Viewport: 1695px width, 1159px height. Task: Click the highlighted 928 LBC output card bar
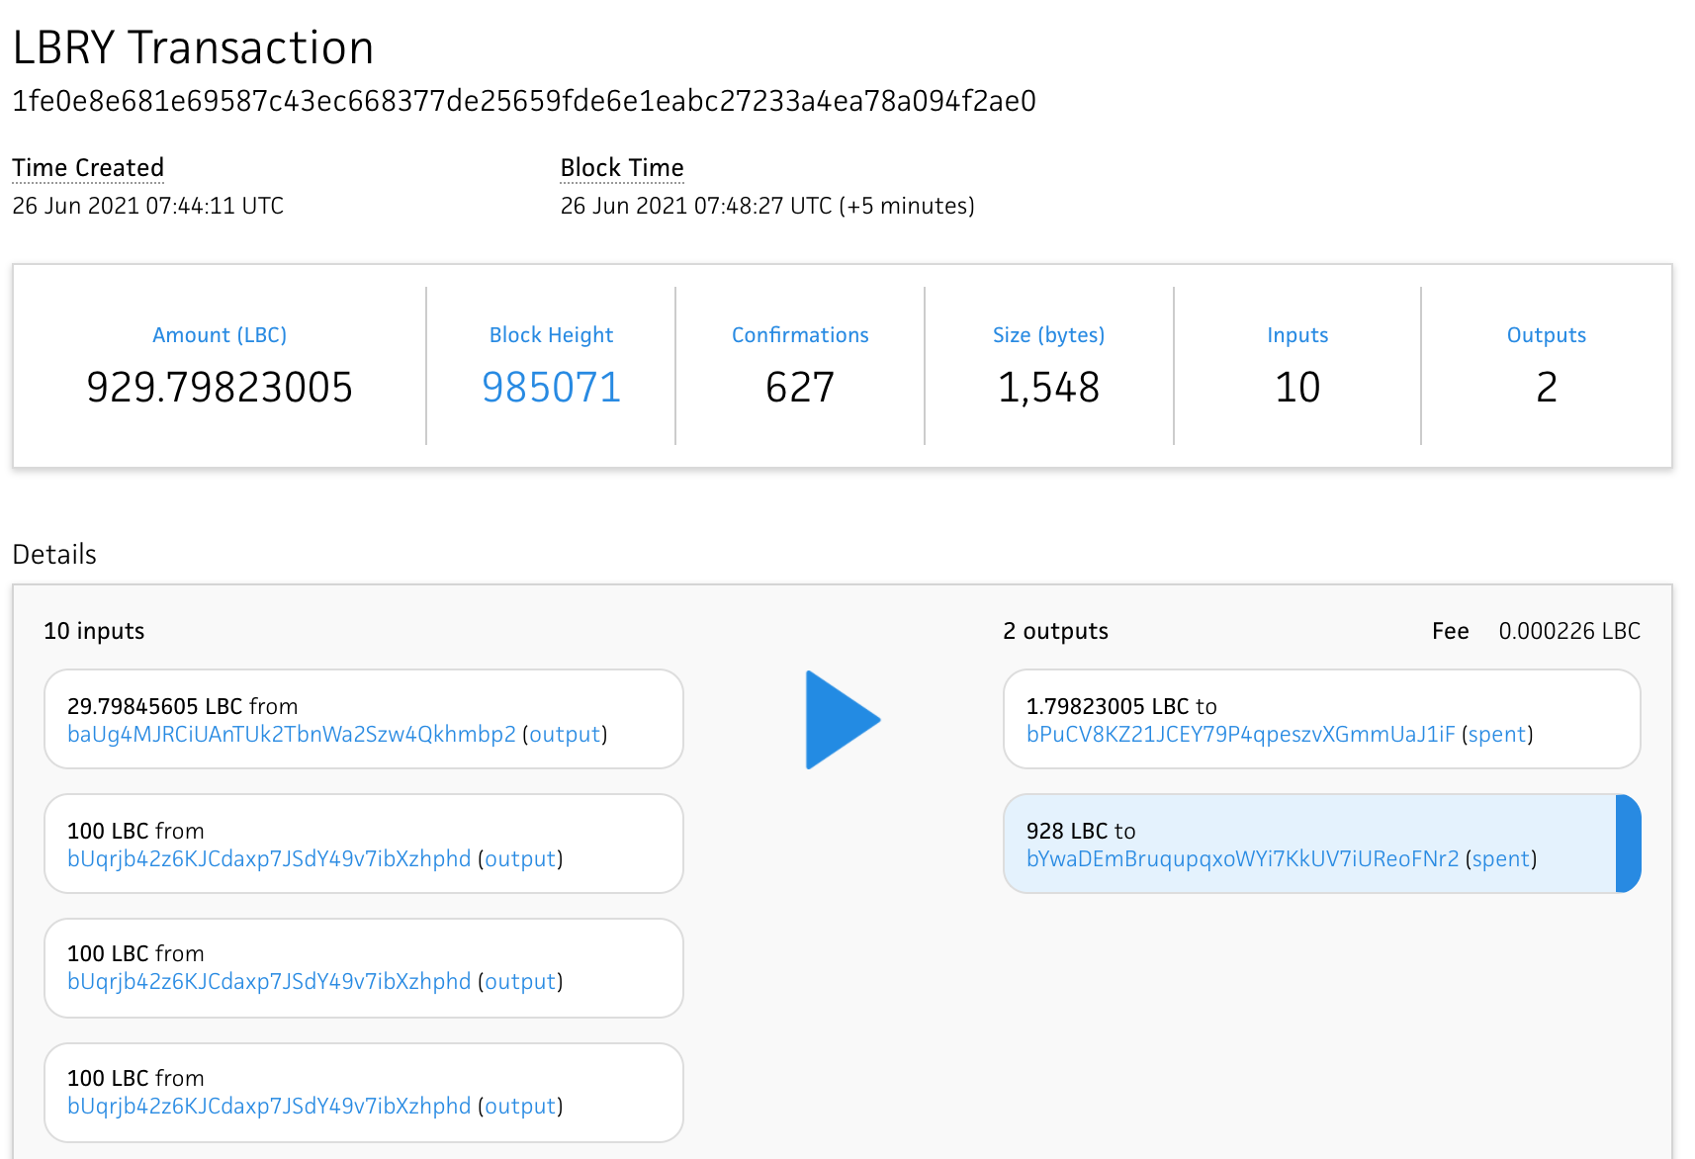[1628, 844]
